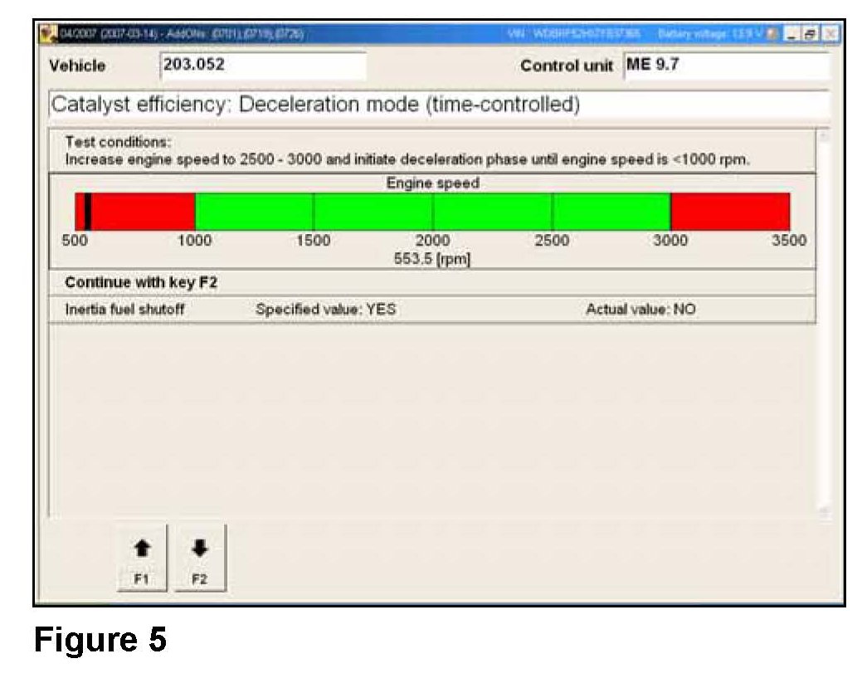Click the battery voltage icon in title bar
Image resolution: width=862 pixels, height=678 pixels.
click(x=772, y=34)
